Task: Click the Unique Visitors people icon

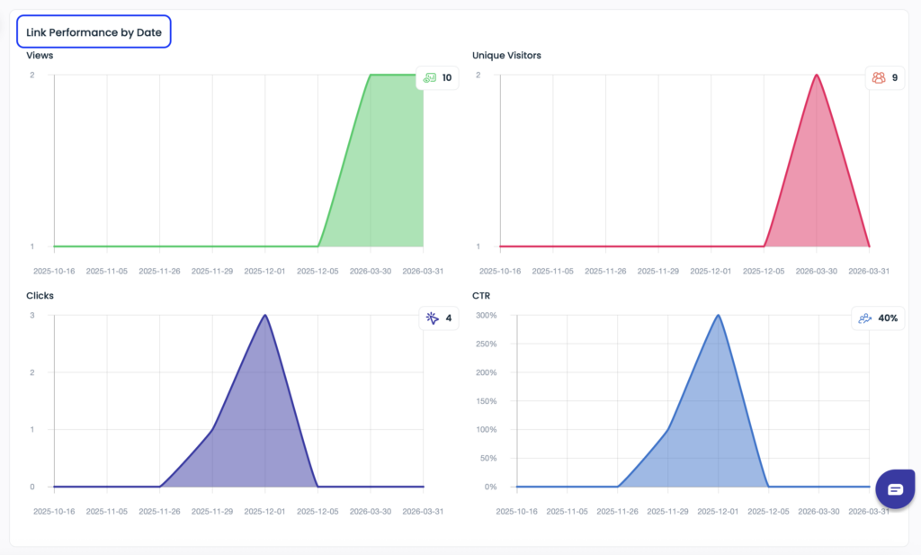Action: (x=878, y=78)
